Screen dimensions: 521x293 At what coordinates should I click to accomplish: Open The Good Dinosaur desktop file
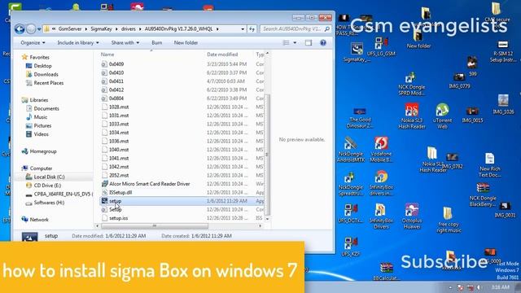tap(360, 118)
